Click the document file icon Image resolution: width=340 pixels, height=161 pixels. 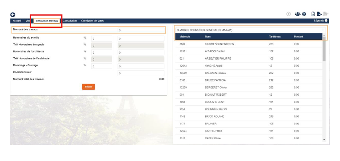[x=313, y=14]
